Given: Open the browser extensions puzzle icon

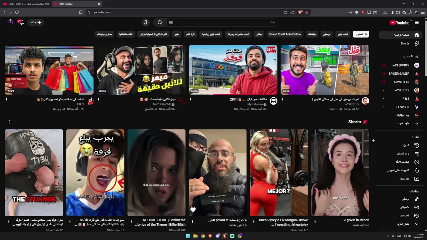Looking at the screenshot, I should pos(369,12).
